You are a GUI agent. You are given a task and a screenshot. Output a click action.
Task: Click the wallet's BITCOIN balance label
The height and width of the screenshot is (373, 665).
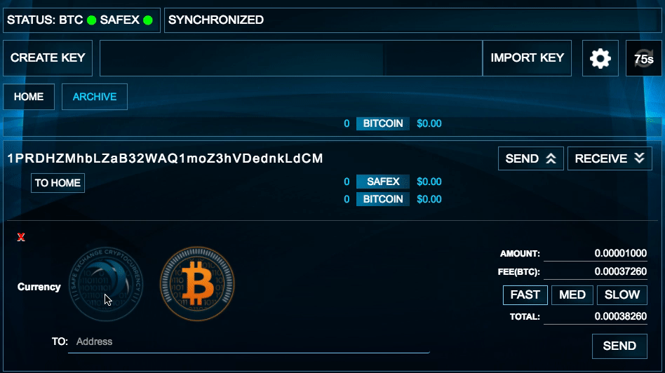383,199
